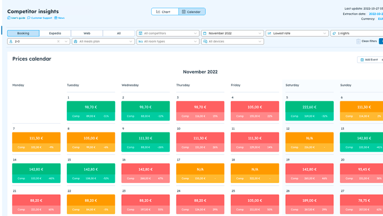Click the 1 nights refresh icon
383x216 pixels.
(x=334, y=33)
